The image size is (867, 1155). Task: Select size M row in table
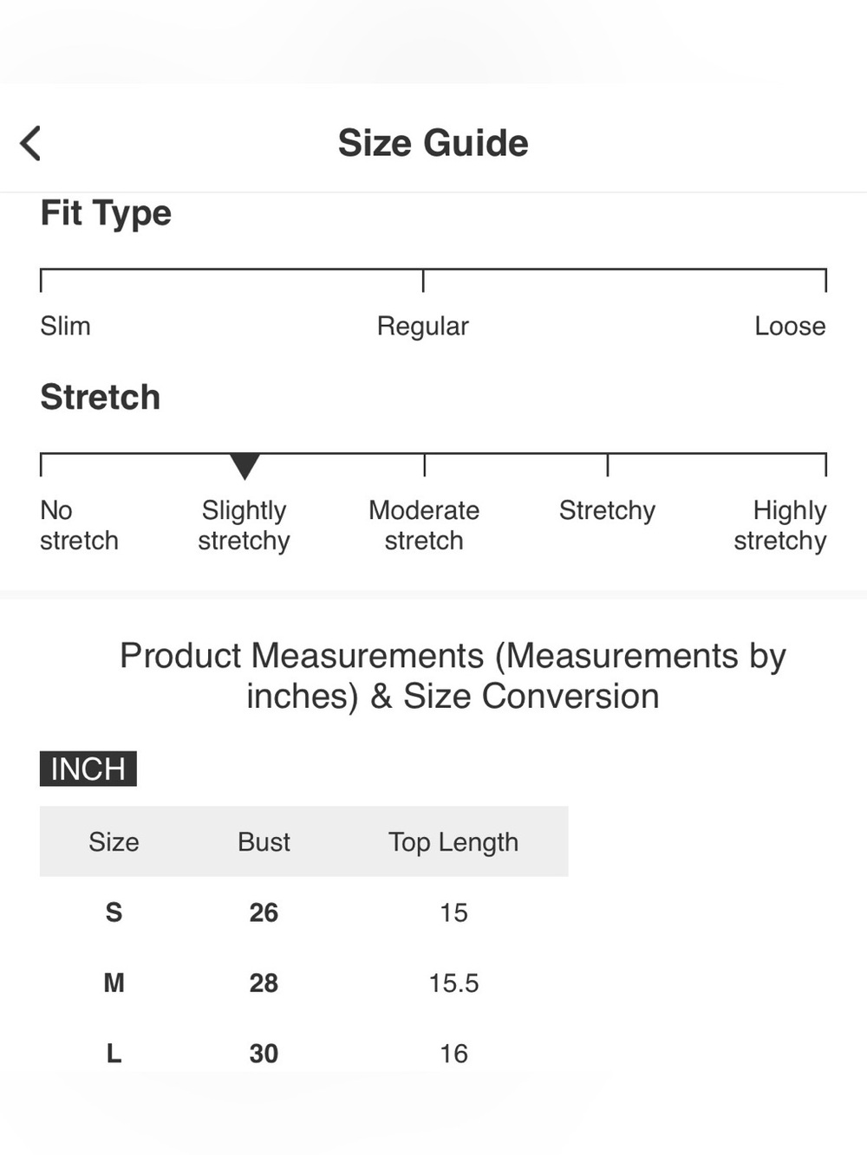[304, 983]
